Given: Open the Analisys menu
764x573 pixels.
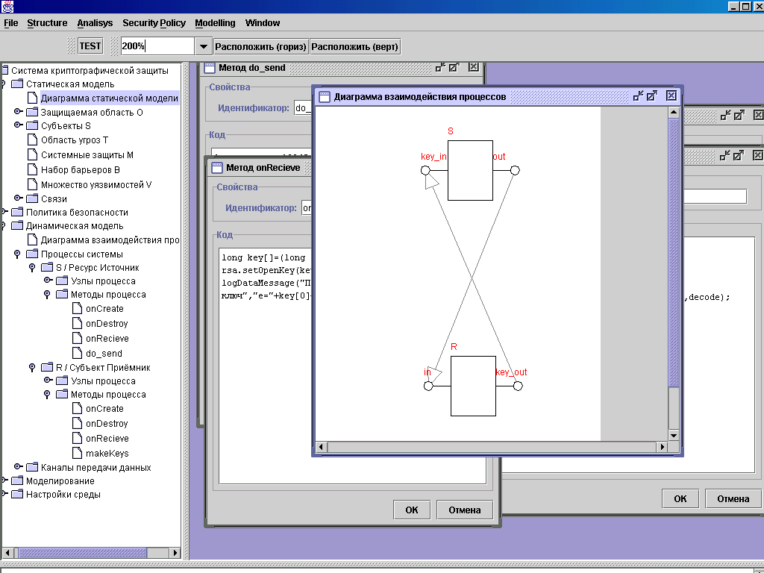Looking at the screenshot, I should (95, 23).
